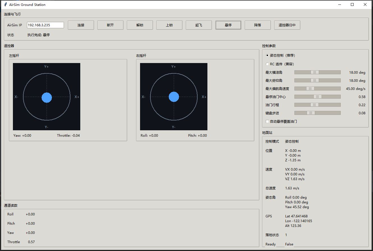Start takeoff with the 起飞 button
The height and width of the screenshot is (251, 373).
199,25
